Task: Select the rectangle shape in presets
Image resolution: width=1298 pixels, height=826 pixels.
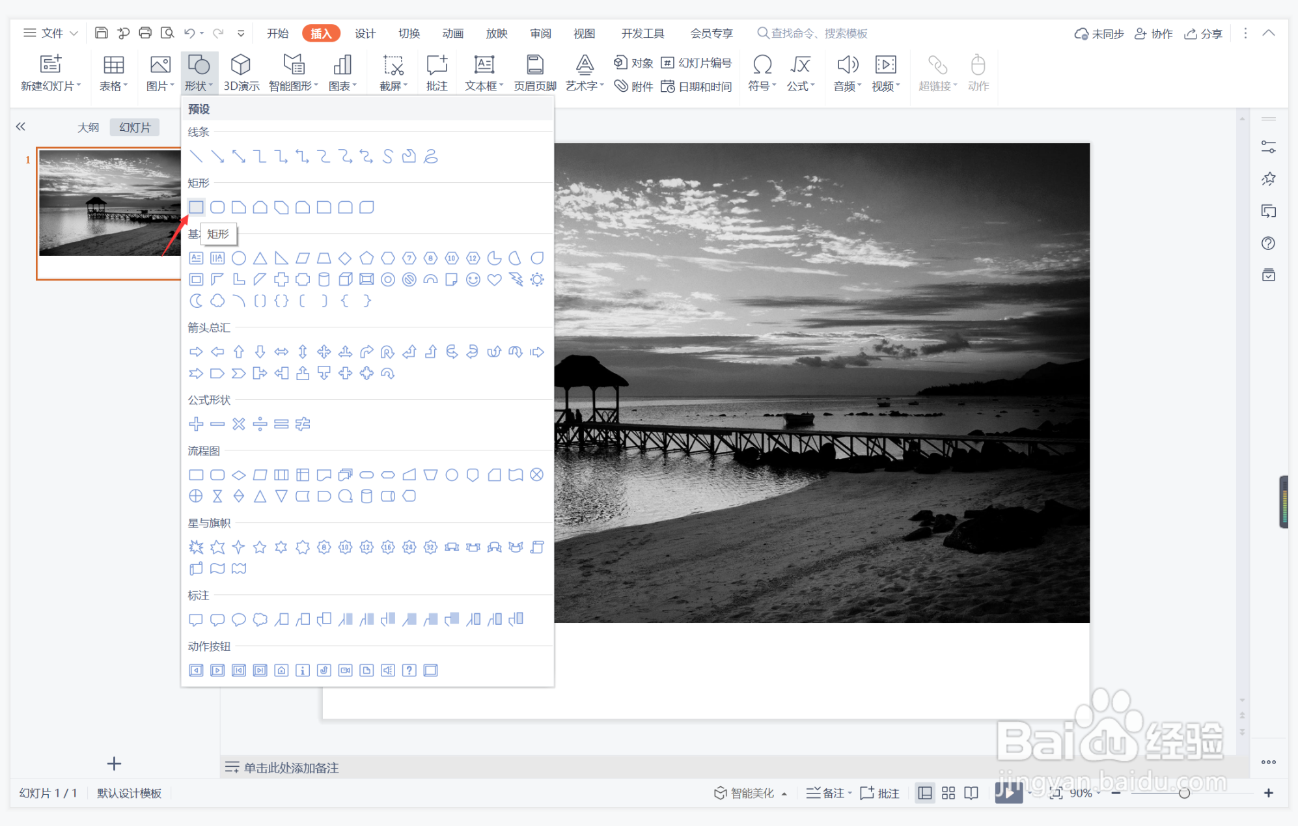Action: [196, 207]
